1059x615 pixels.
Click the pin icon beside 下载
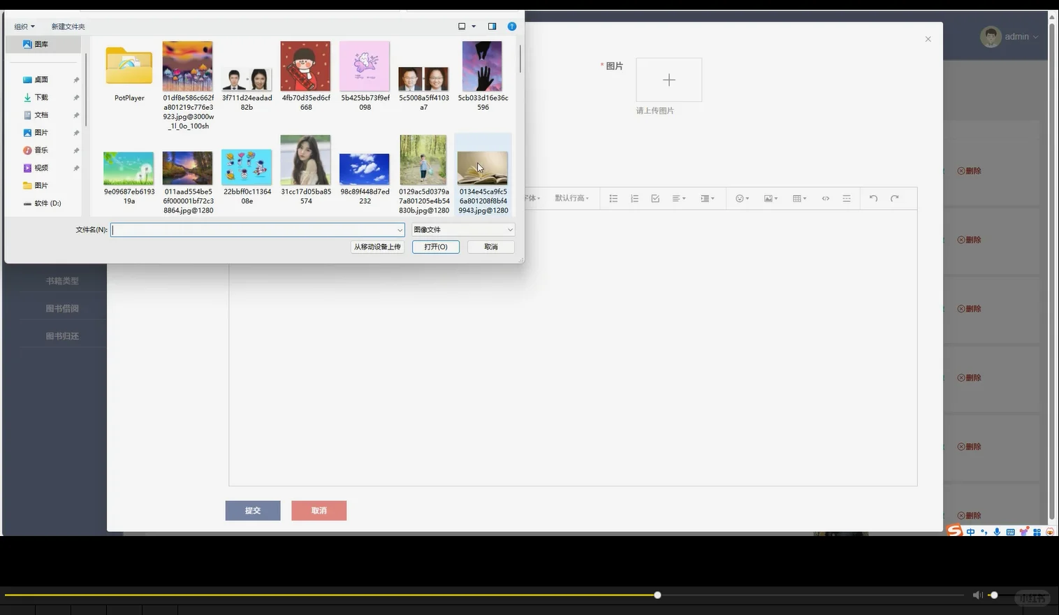coord(76,97)
